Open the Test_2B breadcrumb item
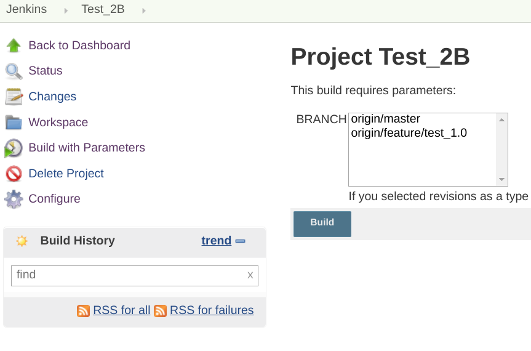Screen dimensions: 531x351 click(x=103, y=10)
